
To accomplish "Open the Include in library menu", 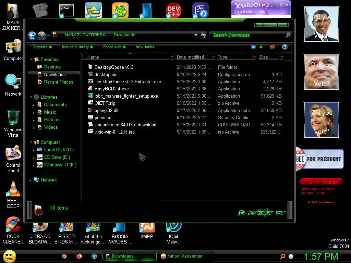I will 77,47.
